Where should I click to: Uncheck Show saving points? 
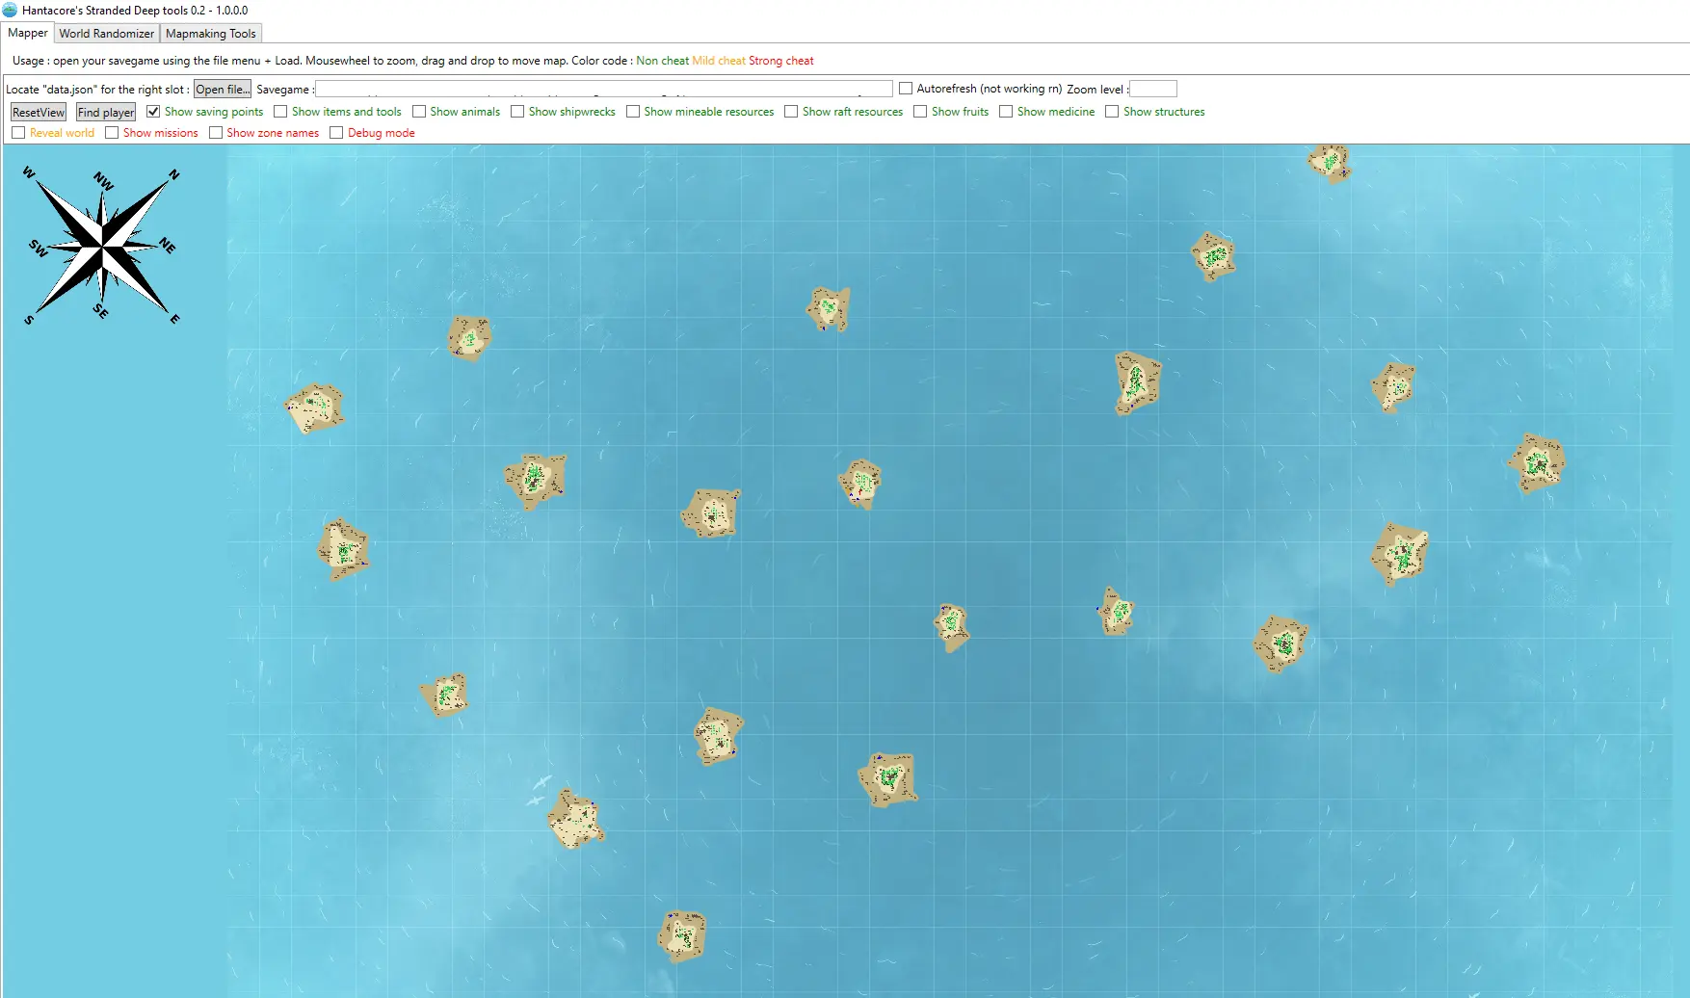click(153, 112)
